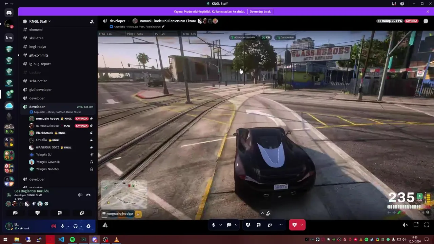Screen dimensions: 434x244
Task: Open the soundboard in voice connection panel
Action: click(x=82, y=213)
